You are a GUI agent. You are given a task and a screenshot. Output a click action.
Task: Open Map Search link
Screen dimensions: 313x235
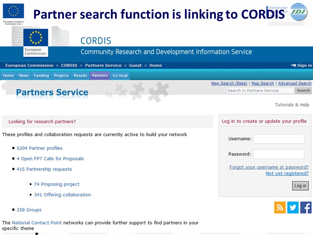[x=262, y=83]
